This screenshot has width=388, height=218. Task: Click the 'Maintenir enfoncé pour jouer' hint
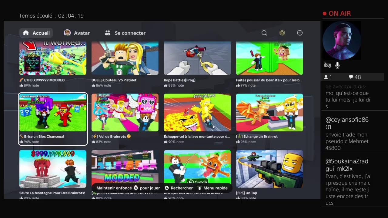(128, 188)
